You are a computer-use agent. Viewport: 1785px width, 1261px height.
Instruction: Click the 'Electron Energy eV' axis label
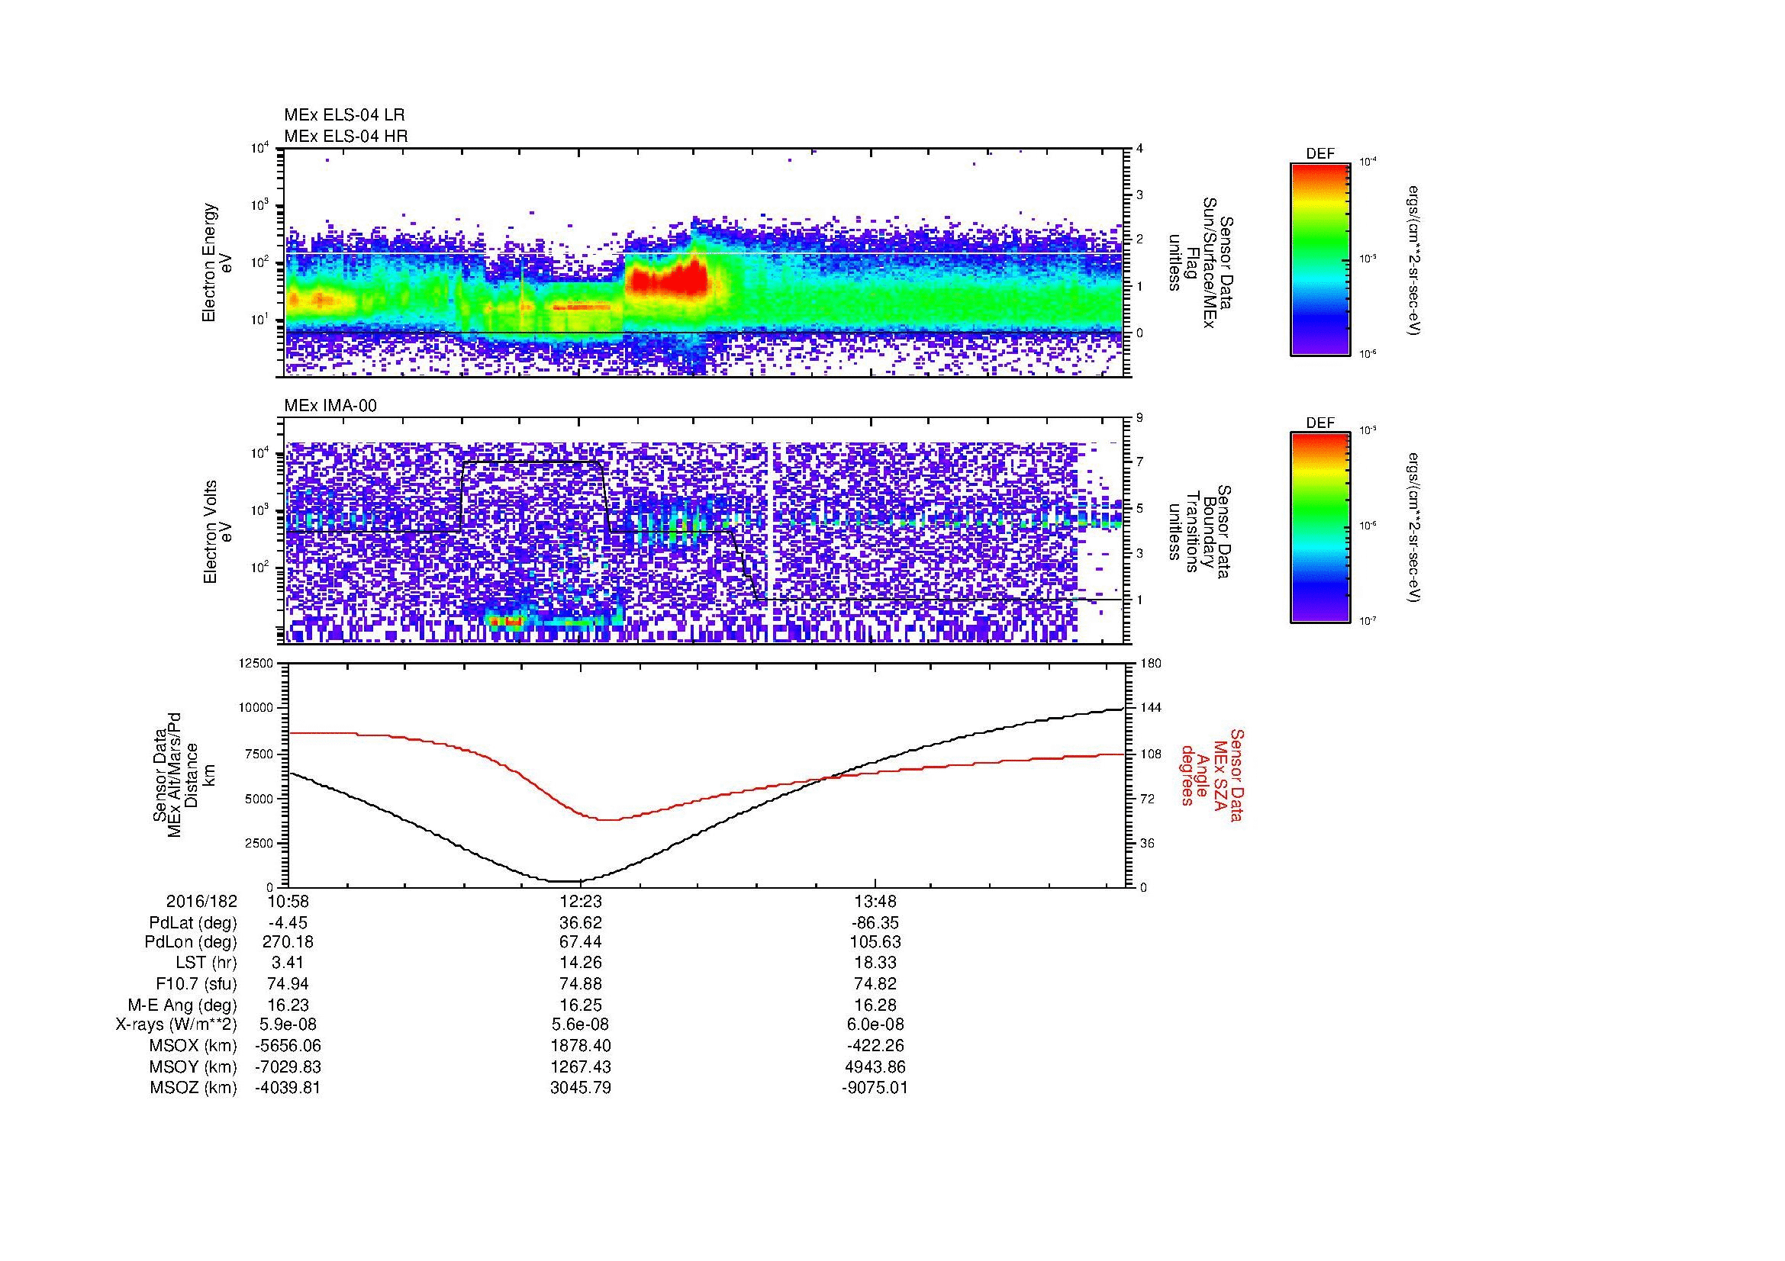click(217, 262)
